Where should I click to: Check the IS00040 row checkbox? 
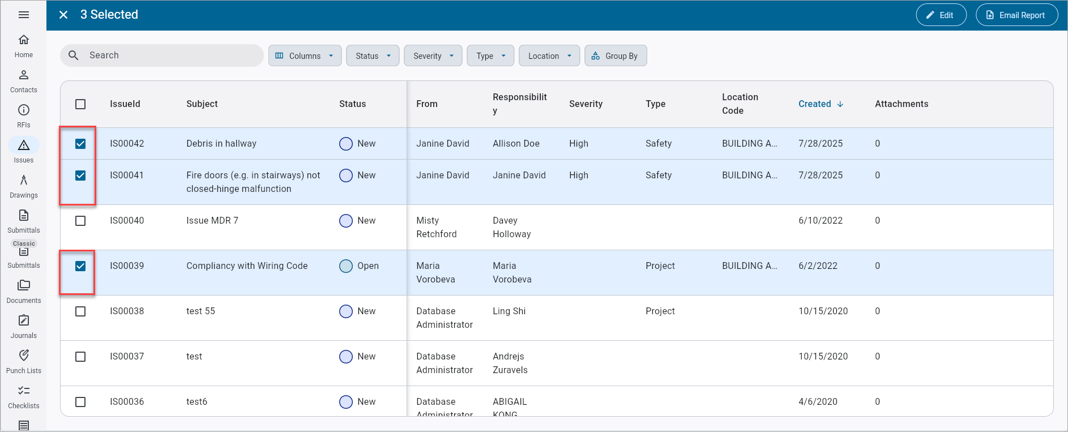[x=80, y=221]
